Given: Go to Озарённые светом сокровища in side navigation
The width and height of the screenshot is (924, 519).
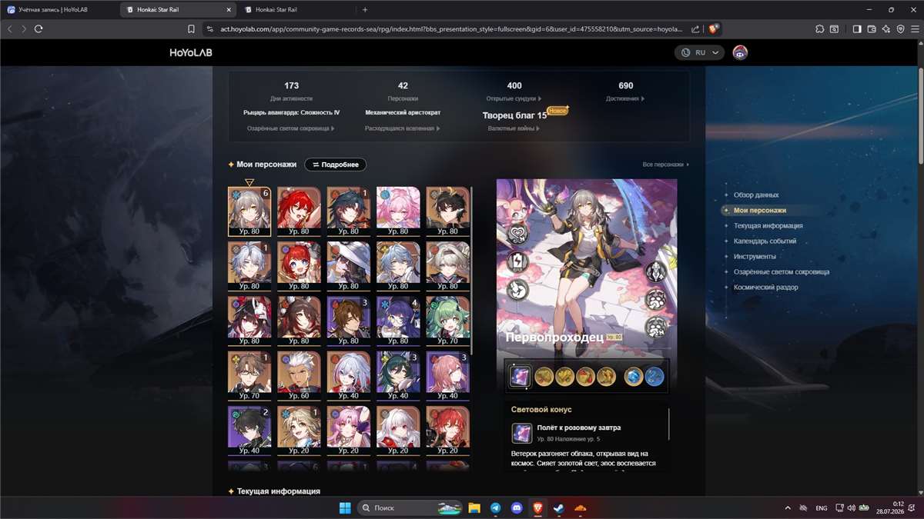Looking at the screenshot, I should tap(782, 272).
